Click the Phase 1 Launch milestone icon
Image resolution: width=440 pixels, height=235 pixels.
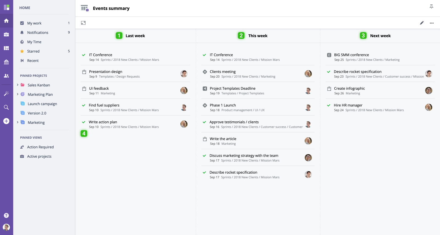click(x=205, y=105)
